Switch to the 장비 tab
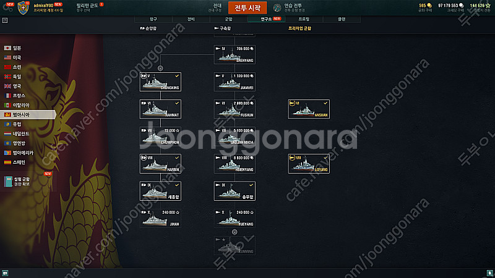 point(191,19)
